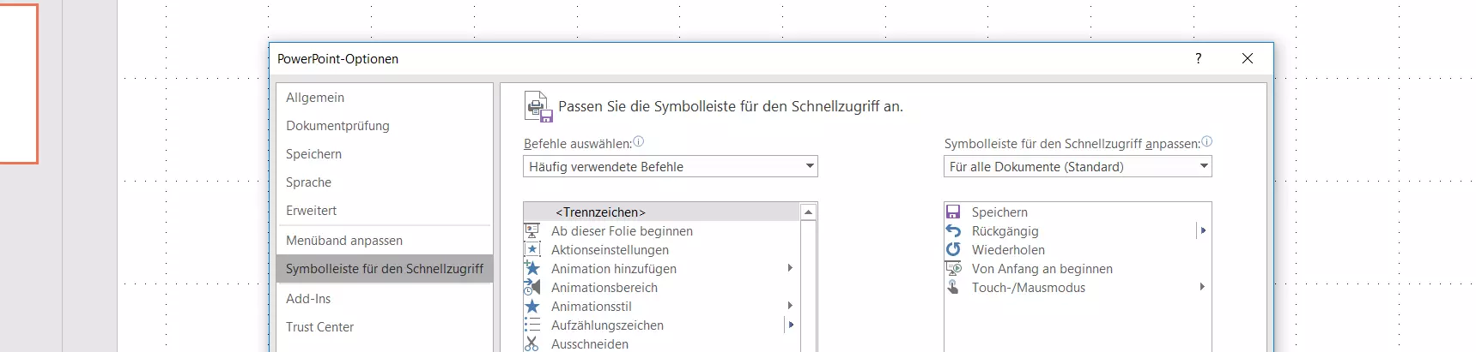Click the Rückgängig undo arrow icon

(953, 231)
